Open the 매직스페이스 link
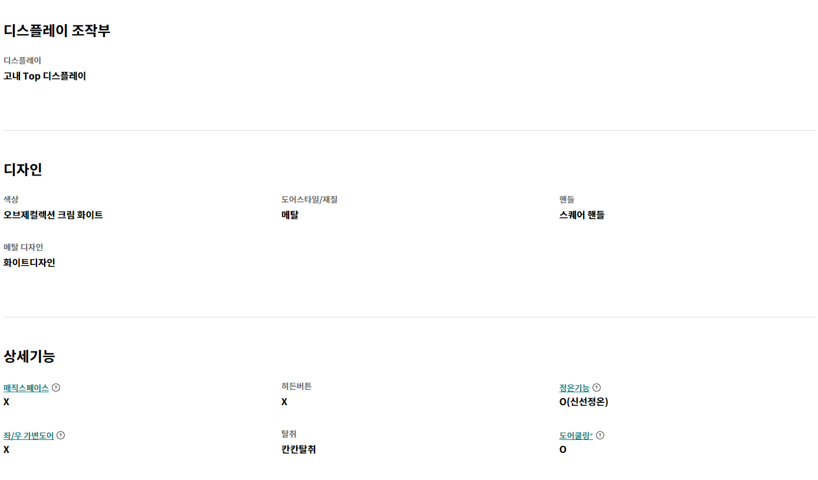 [26, 388]
